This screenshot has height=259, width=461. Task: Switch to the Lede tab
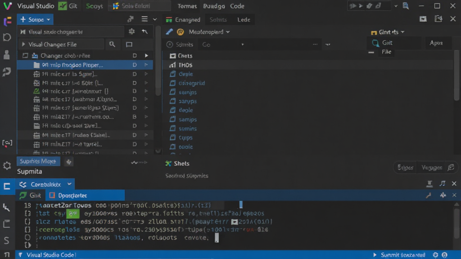244,20
